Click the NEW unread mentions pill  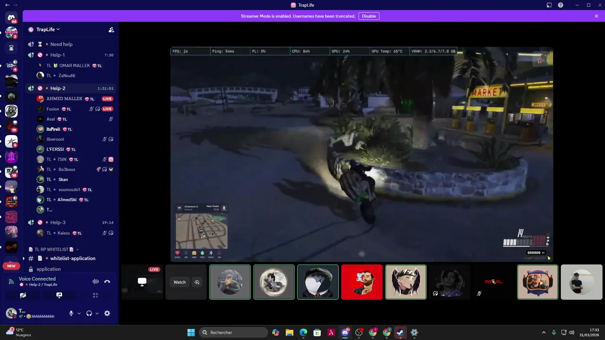tap(11, 266)
